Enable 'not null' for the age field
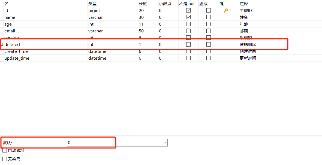 click(188, 24)
